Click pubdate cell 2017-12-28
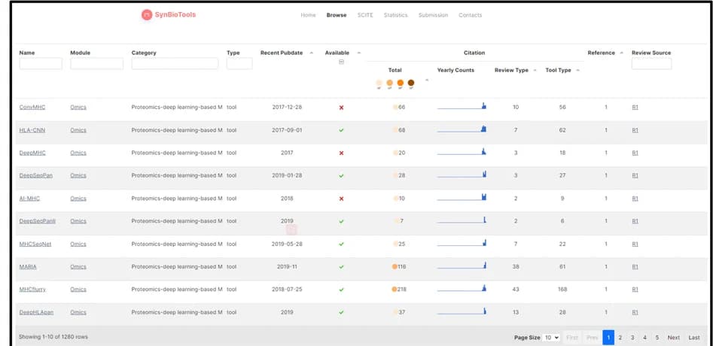 coord(287,107)
